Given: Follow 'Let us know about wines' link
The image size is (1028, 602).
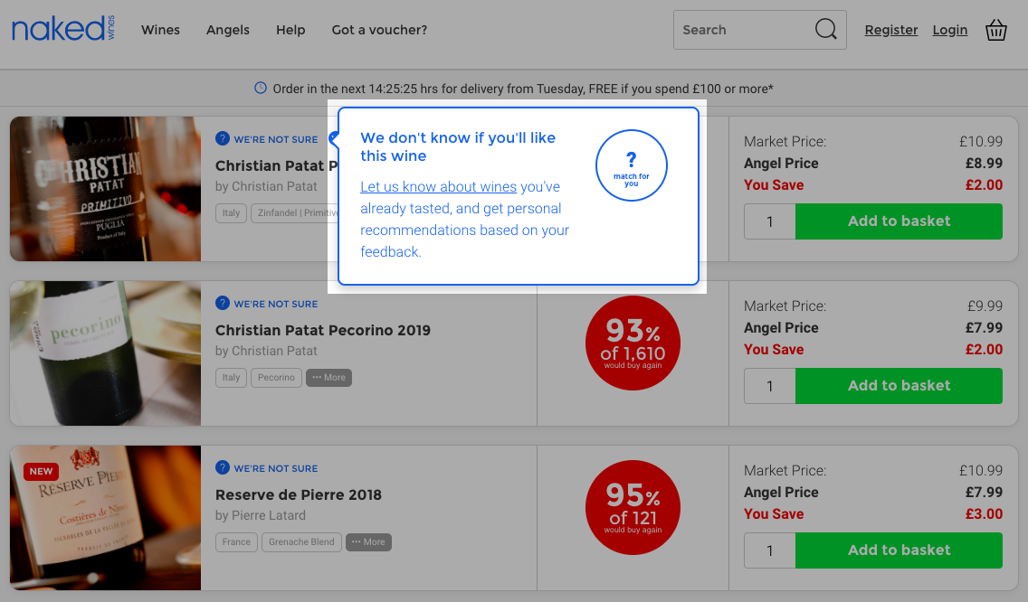Looking at the screenshot, I should tap(438, 187).
